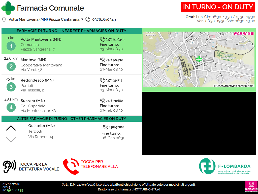Click the phone icon next to 0376324330
258x194 pixels.
(x=102, y=60)
